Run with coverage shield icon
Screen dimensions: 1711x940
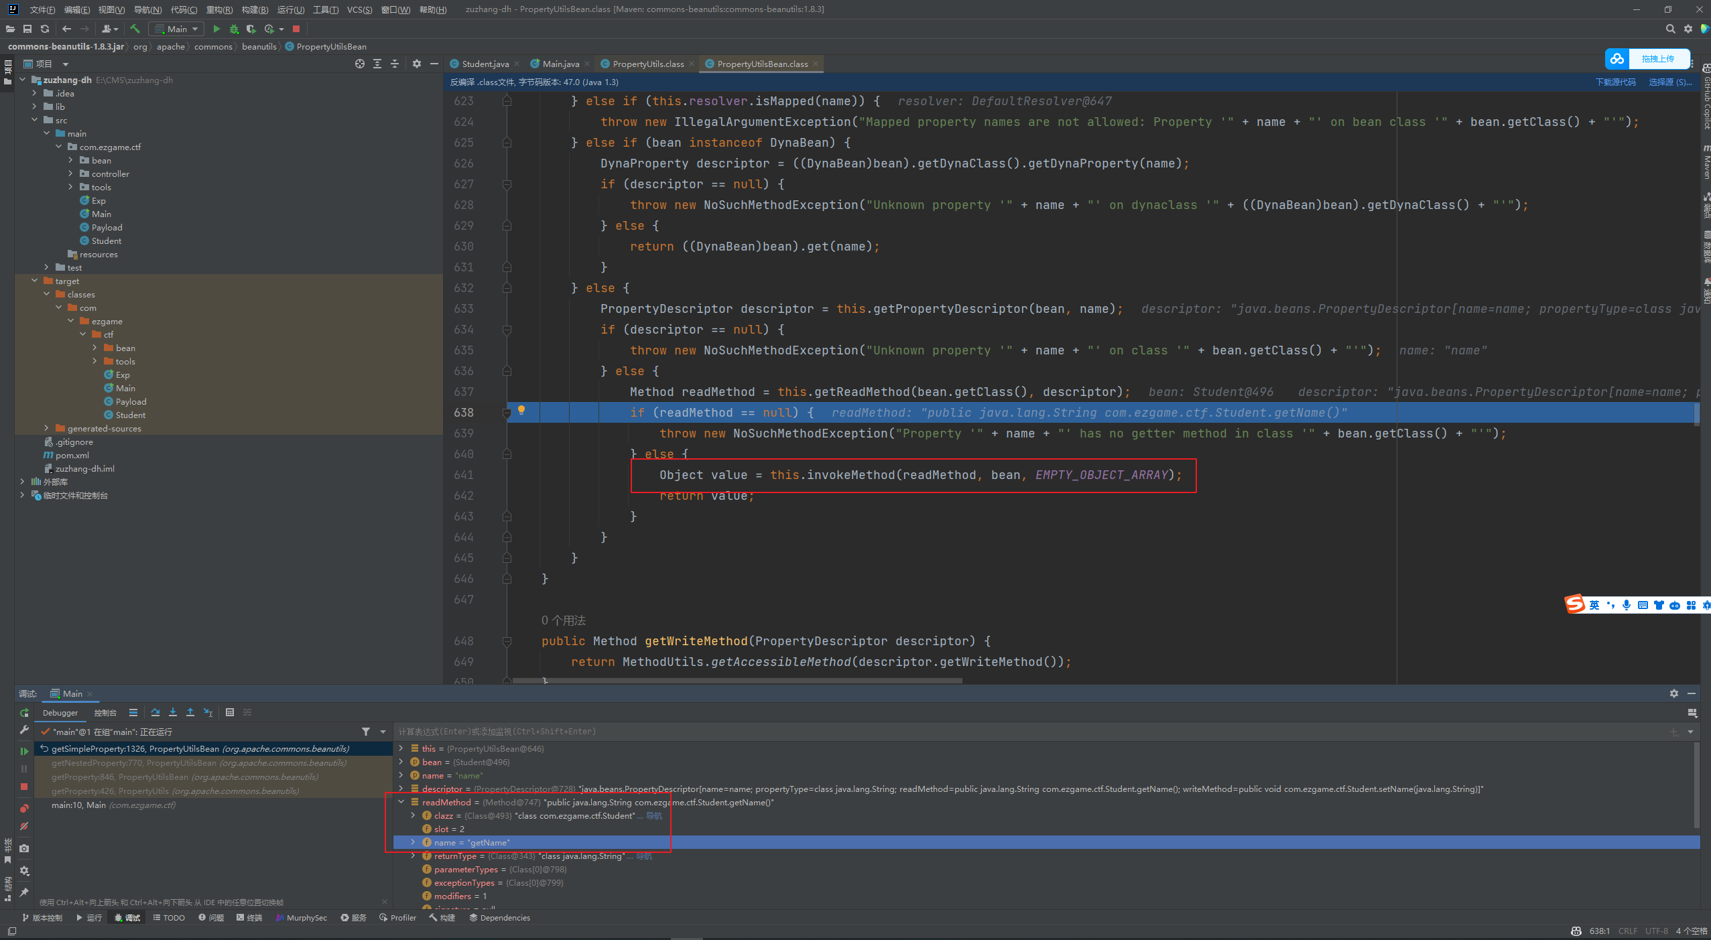(251, 29)
